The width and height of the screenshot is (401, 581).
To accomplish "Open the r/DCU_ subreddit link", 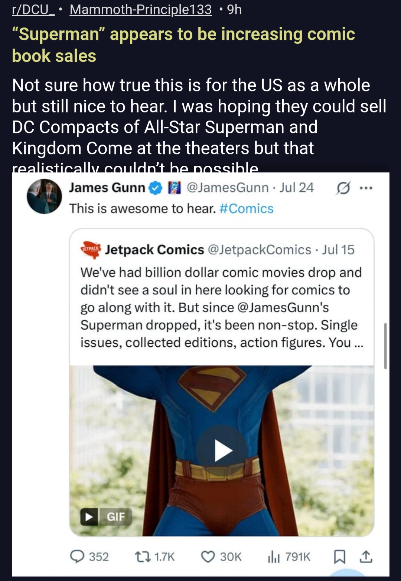I will [x=33, y=10].
